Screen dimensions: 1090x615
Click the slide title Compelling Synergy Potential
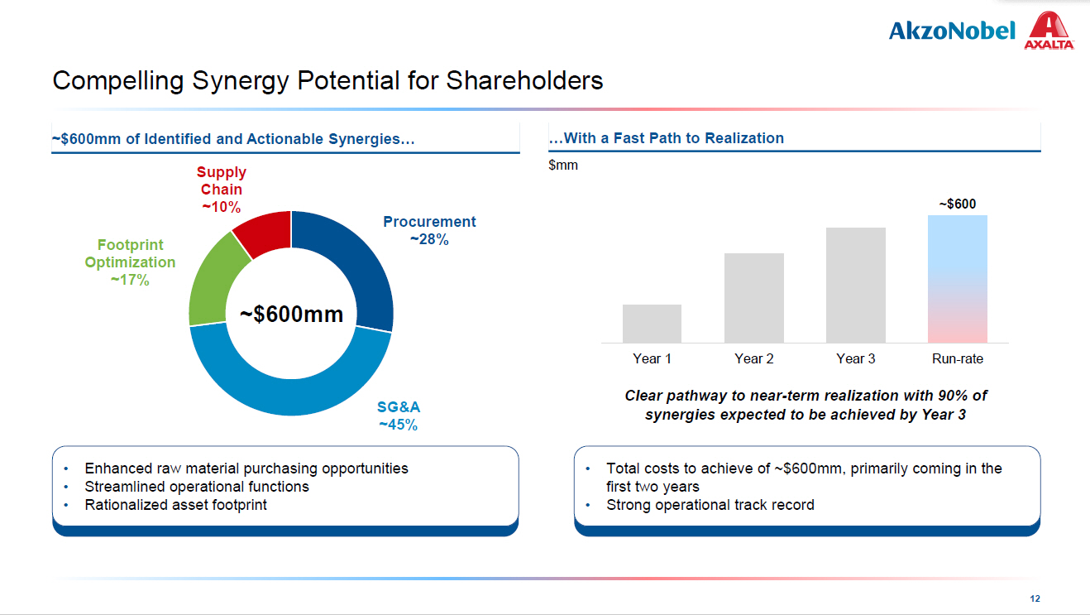tap(327, 81)
